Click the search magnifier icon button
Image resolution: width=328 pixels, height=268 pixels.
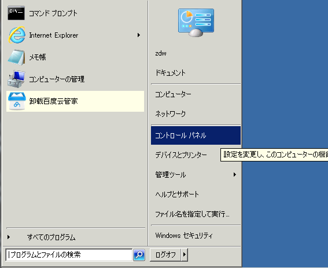139,255
